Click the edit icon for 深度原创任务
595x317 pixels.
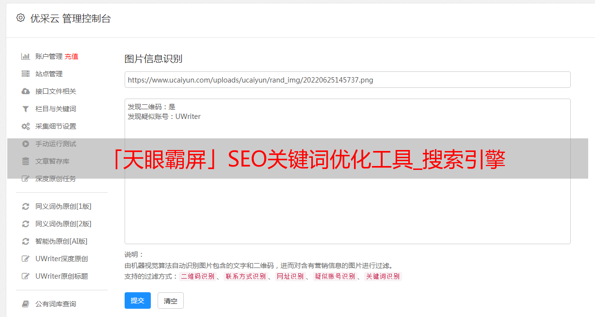pyautogui.click(x=26, y=179)
